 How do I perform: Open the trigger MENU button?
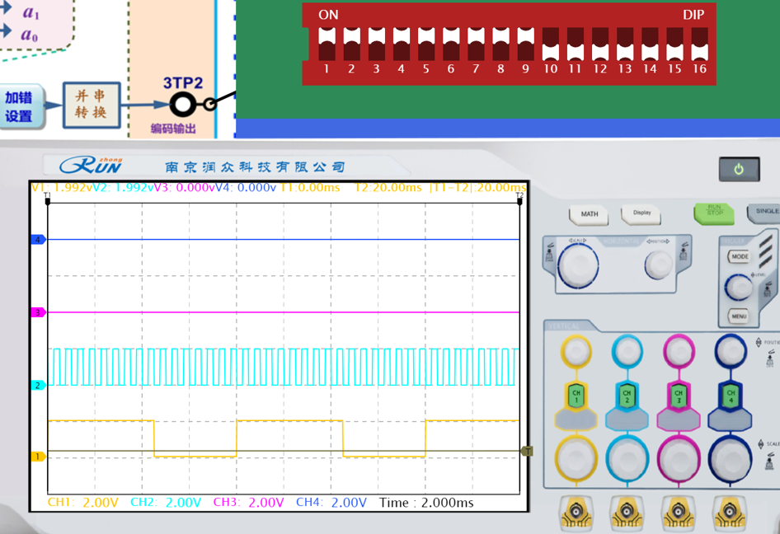739,316
